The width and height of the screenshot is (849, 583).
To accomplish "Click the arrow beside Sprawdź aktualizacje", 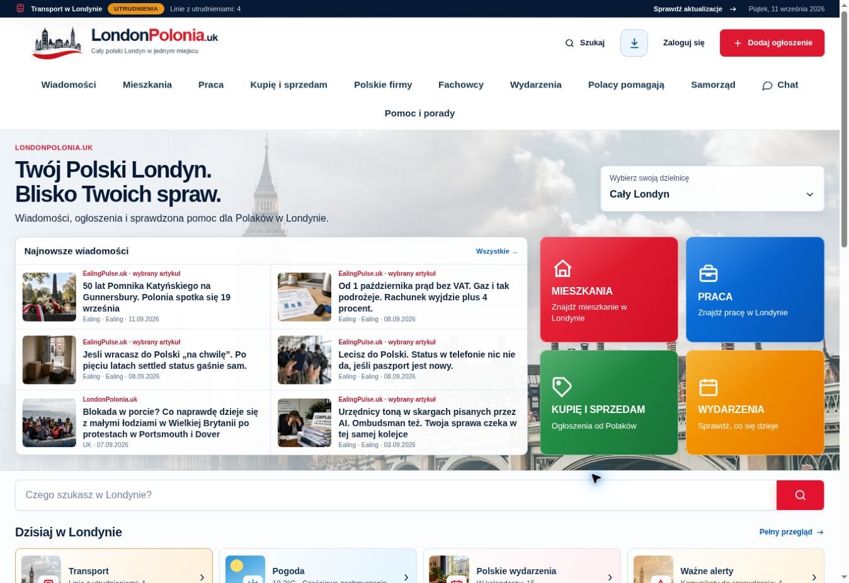I will coord(732,9).
